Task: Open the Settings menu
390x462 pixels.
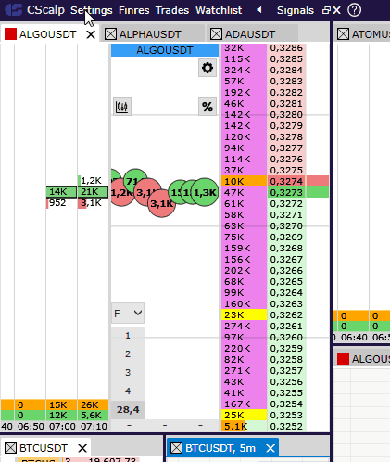Action: (x=92, y=10)
